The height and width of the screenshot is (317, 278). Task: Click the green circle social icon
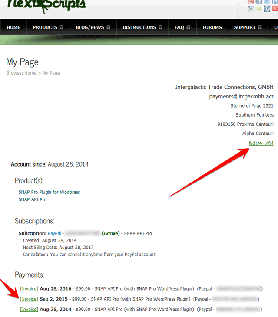(x=259, y=9)
